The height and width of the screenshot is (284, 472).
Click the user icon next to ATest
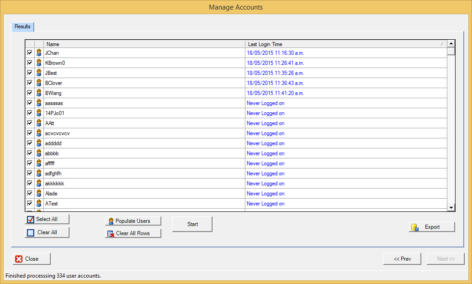39,204
